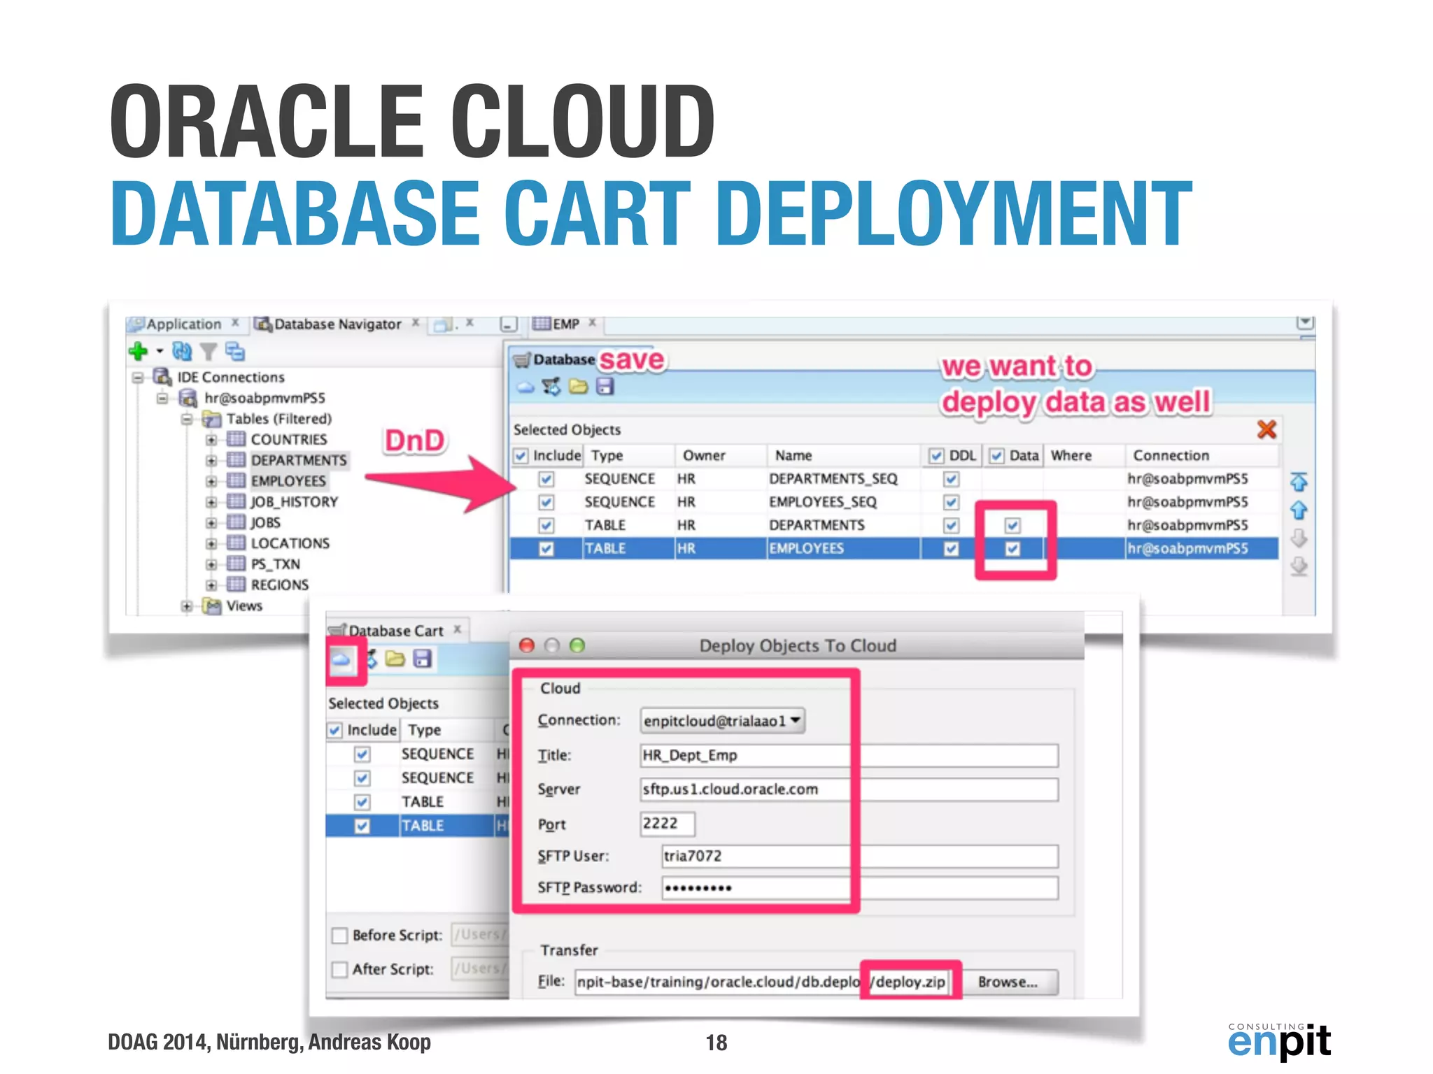This screenshot has width=1433, height=1074.
Task: Select the REGIONS table in the tree
Action: point(280,585)
